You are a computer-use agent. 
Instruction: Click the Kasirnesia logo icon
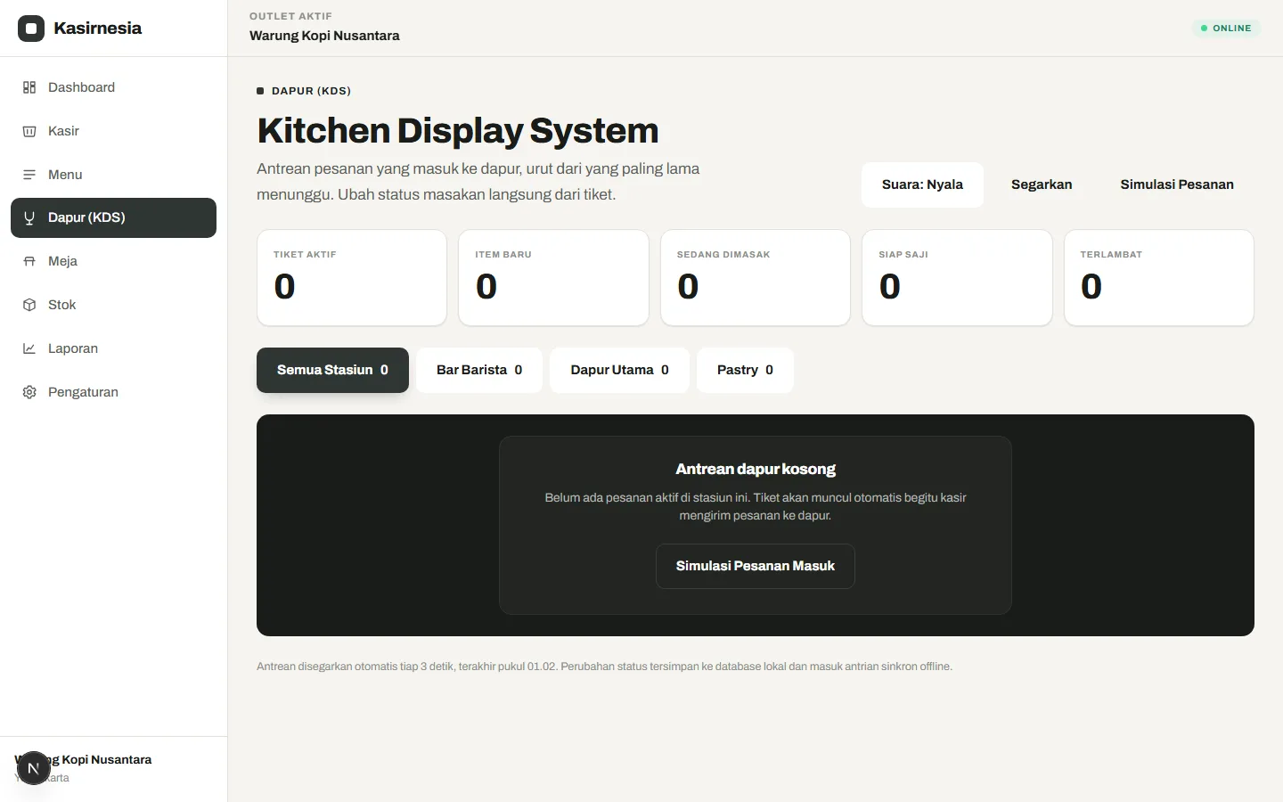point(31,29)
